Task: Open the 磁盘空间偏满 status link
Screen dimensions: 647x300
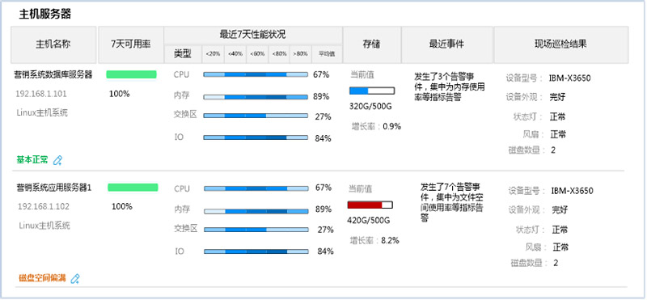Action: (x=42, y=278)
